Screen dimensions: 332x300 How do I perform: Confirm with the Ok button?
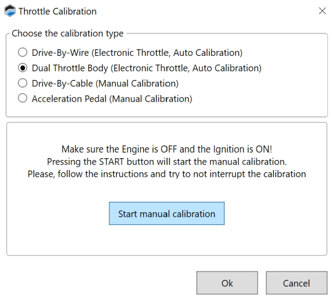pyautogui.click(x=227, y=283)
